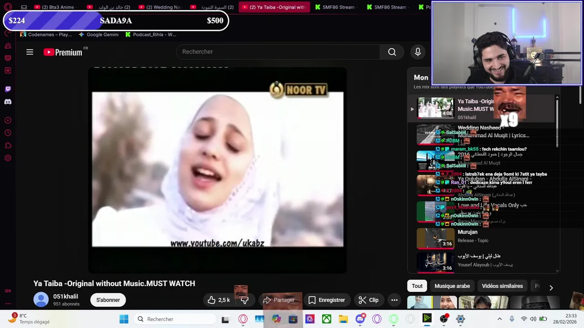Viewport: 584px width, 328px height.
Task: Click the 051khalil channel avatar
Action: (x=41, y=300)
